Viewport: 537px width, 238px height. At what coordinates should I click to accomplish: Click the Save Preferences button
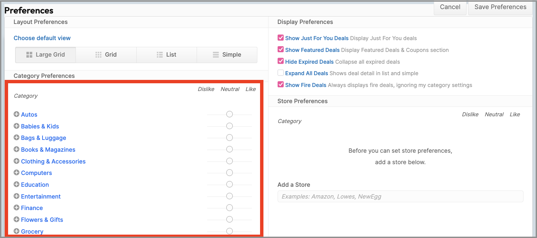[500, 7]
